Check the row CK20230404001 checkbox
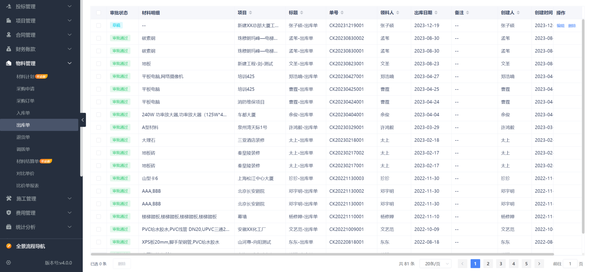This screenshot has width=592, height=272. tap(99, 115)
